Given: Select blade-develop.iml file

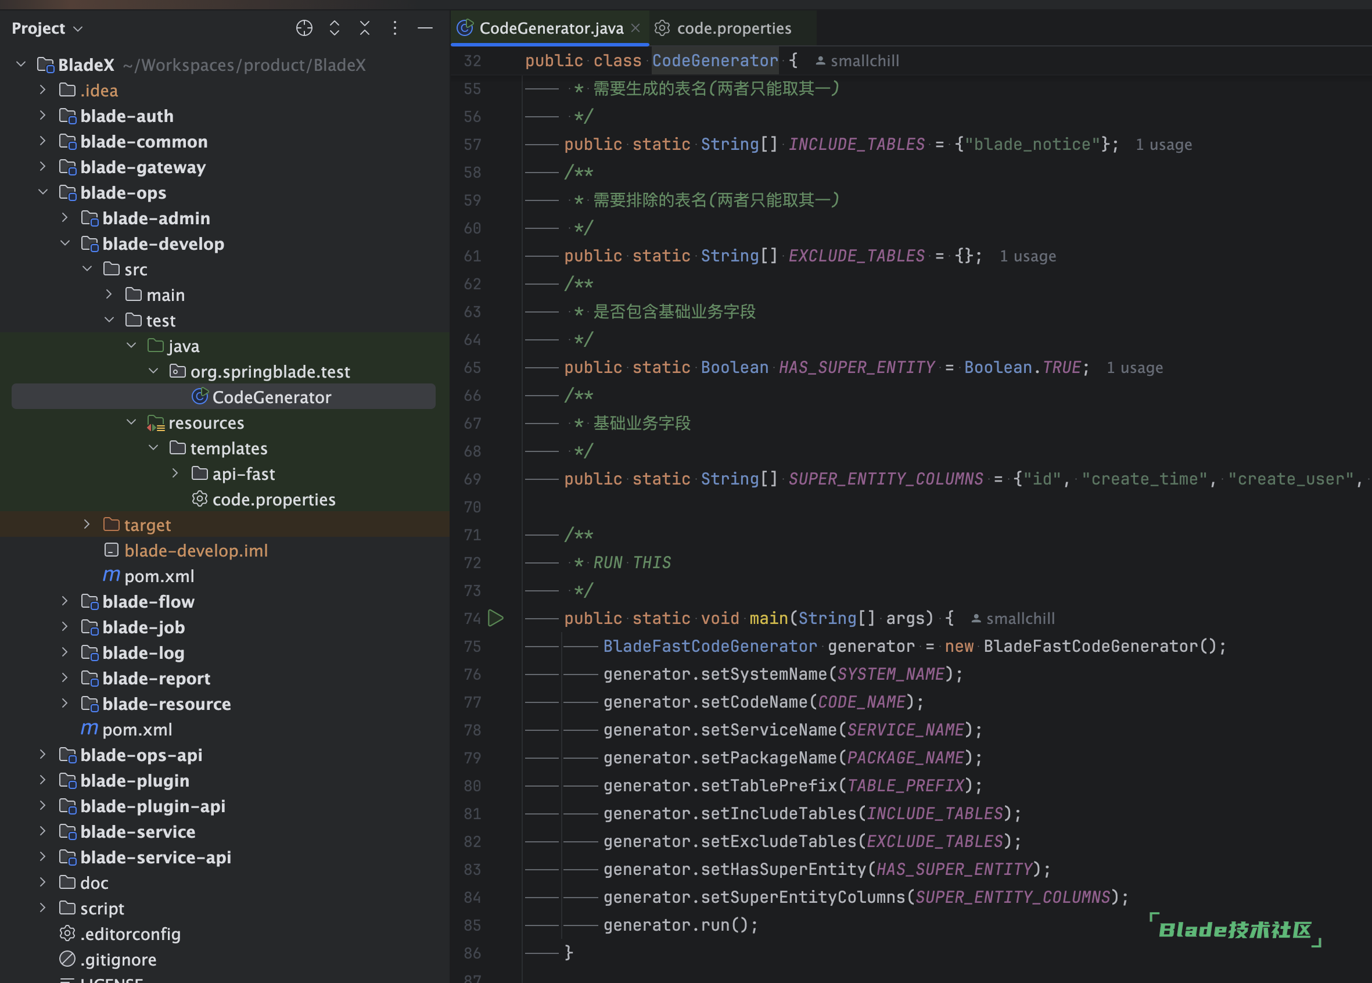Looking at the screenshot, I should click(x=186, y=551).
